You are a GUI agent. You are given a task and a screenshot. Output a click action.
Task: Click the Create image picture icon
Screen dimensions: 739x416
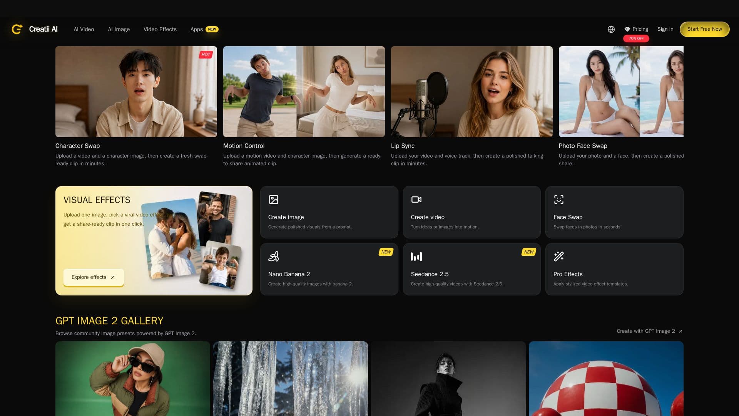pos(273,200)
